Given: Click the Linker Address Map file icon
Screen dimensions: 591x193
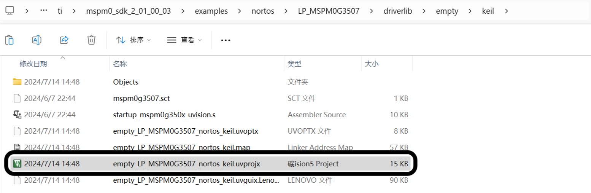Looking at the screenshot, I should [x=17, y=147].
